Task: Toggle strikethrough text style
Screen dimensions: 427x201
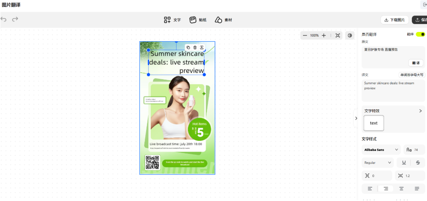Action: tap(418, 163)
